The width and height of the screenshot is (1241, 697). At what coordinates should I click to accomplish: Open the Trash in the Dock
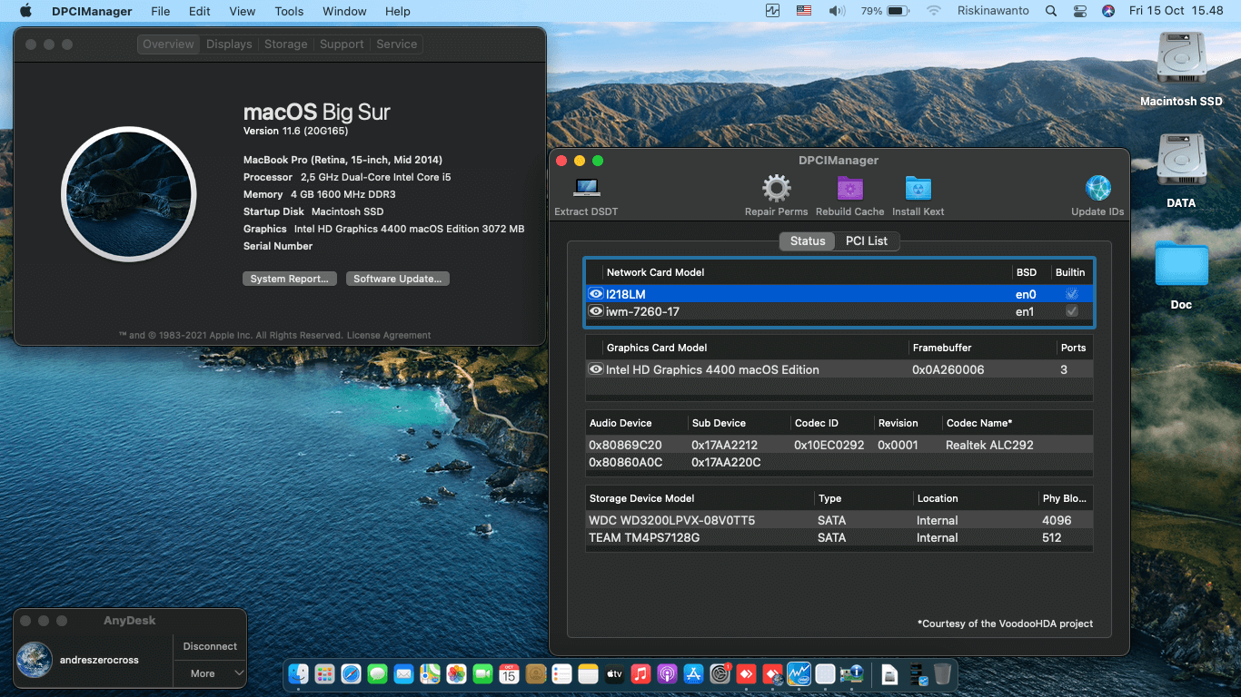point(942,673)
